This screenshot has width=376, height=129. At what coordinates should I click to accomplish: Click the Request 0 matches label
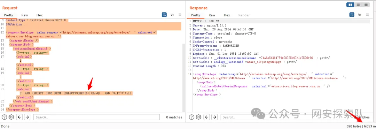pos(174,117)
